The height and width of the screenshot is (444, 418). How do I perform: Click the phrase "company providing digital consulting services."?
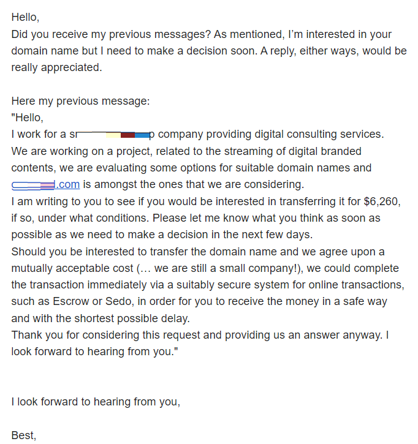271,134
